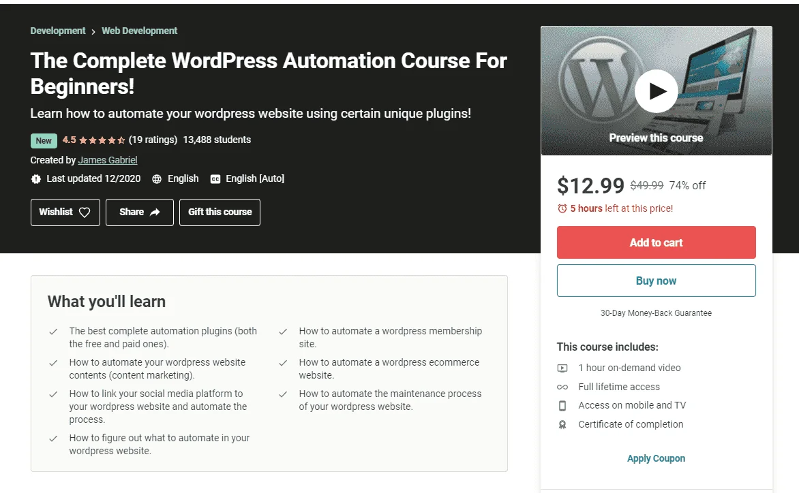This screenshot has width=799, height=493.
Task: Click the This course includes heading
Action: tap(607, 347)
